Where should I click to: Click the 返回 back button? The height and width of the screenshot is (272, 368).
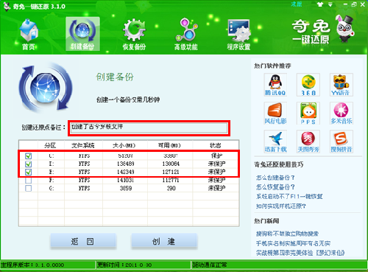83,241
